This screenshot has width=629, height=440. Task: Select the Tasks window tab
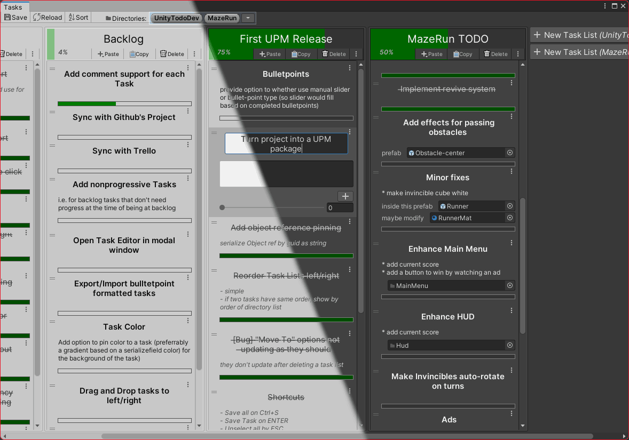(x=13, y=7)
